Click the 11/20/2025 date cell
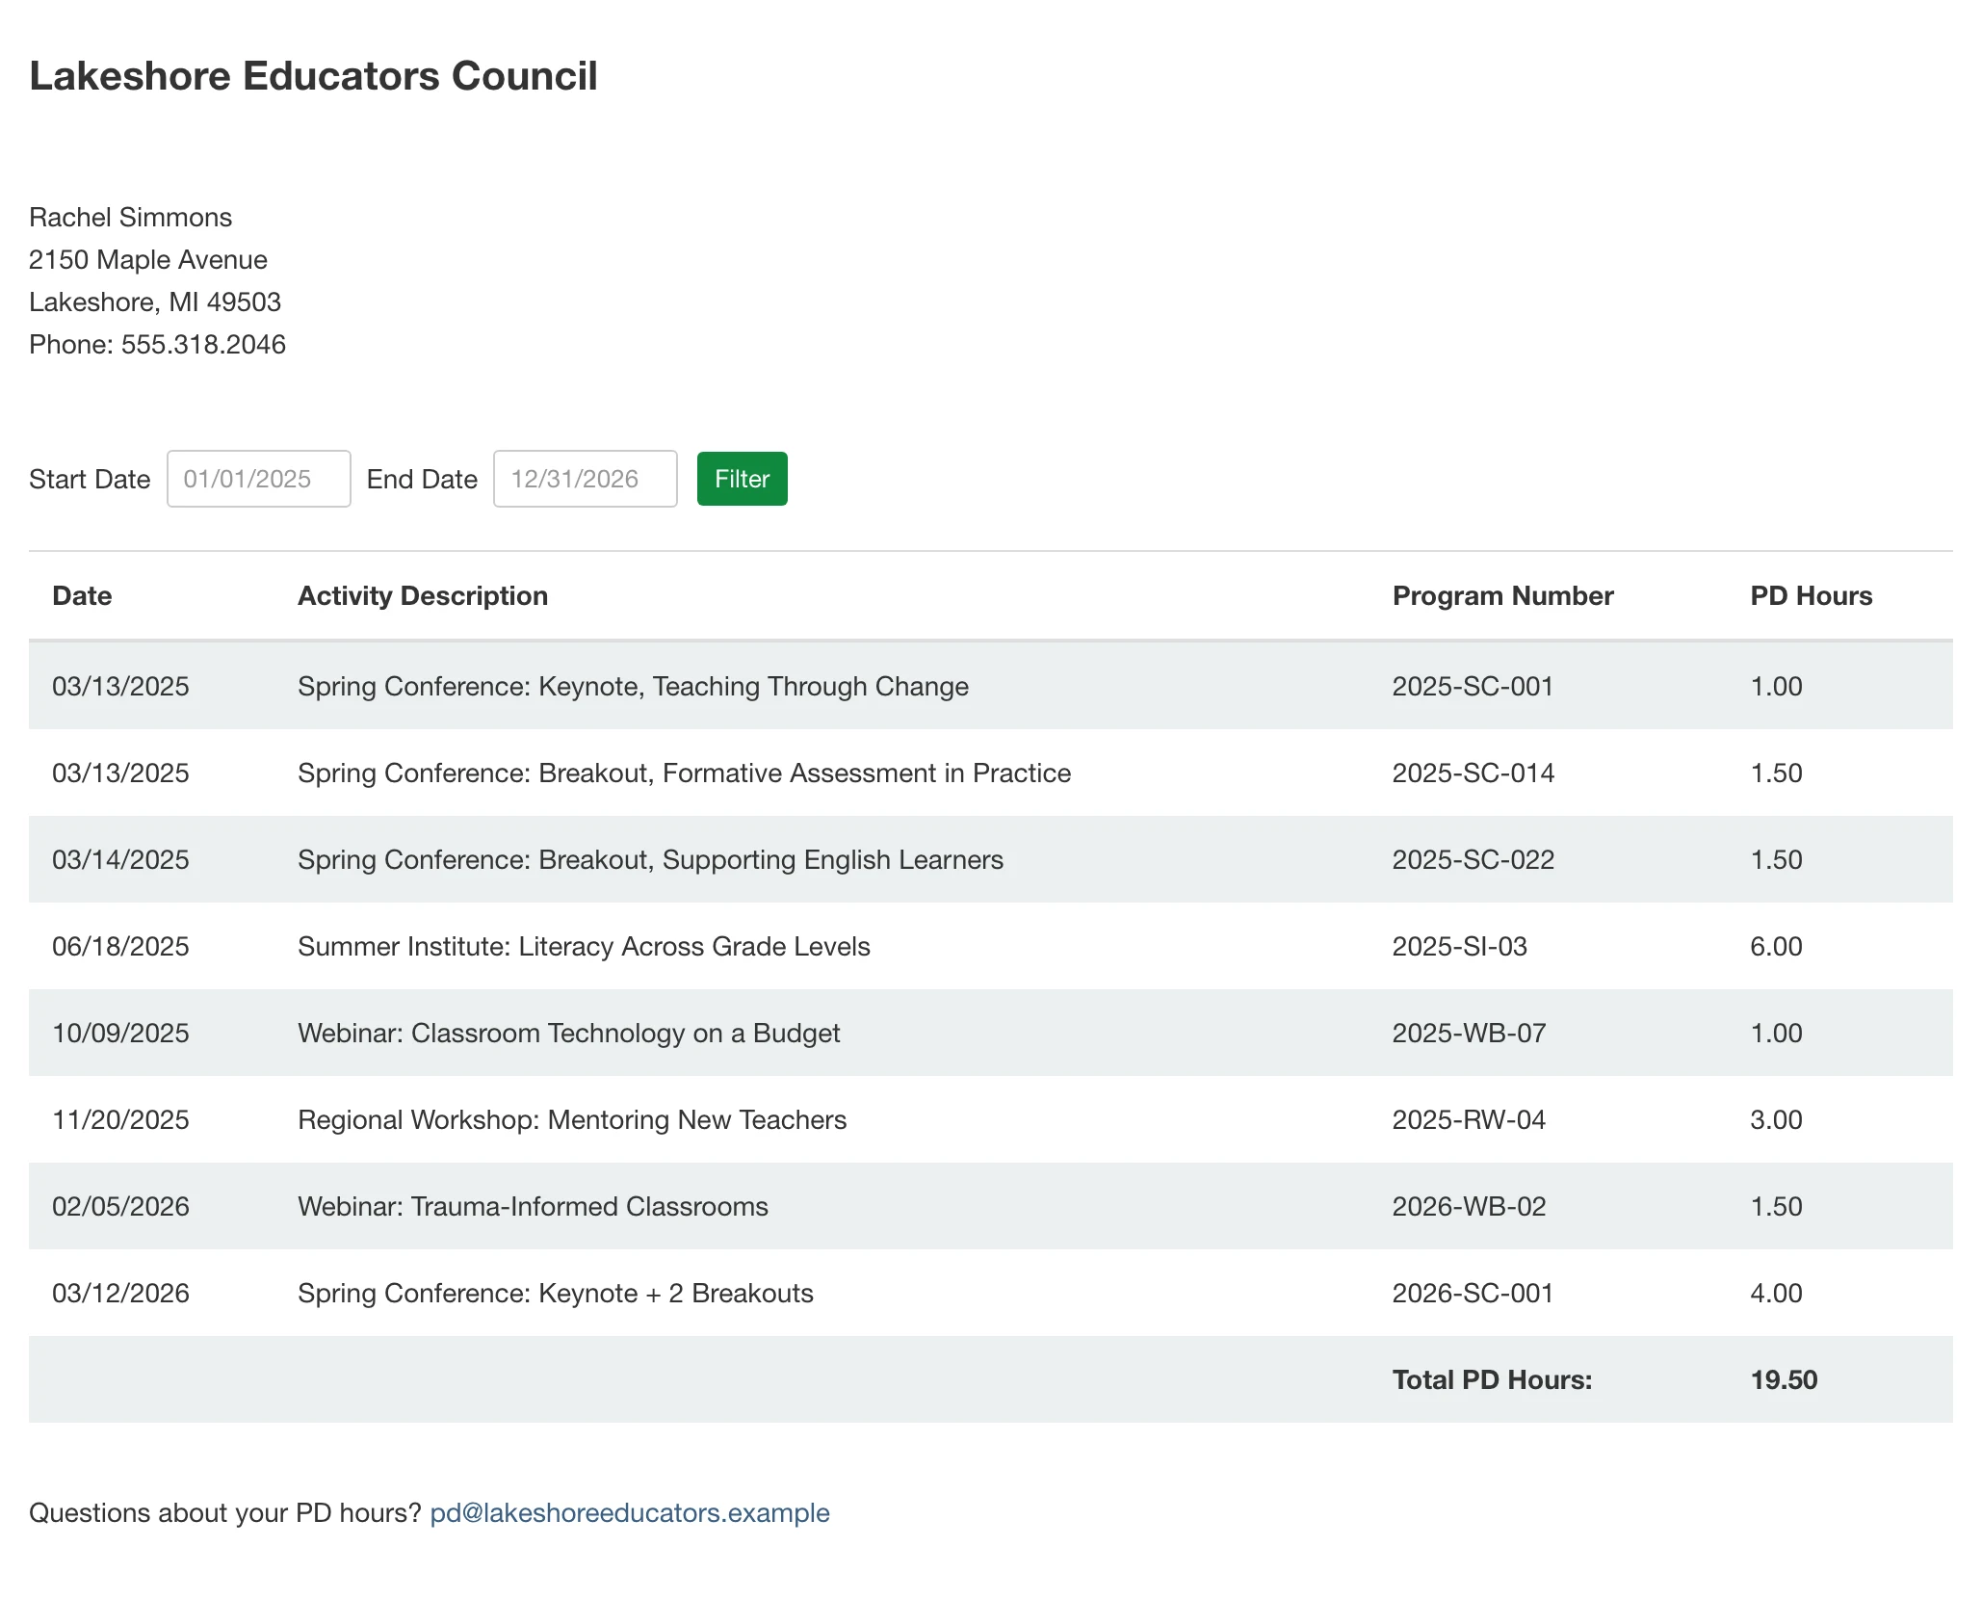This screenshot has width=1982, height=1599. (x=121, y=1119)
